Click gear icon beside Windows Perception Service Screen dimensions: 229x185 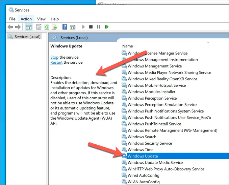pos(124,98)
